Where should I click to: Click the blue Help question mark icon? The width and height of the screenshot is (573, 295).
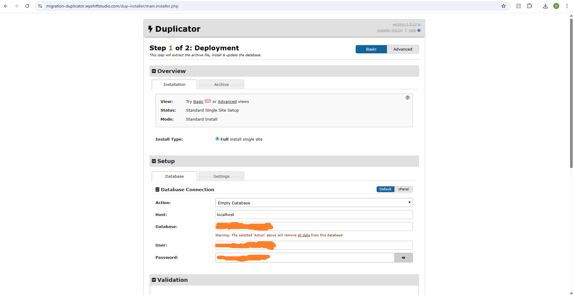(x=419, y=30)
